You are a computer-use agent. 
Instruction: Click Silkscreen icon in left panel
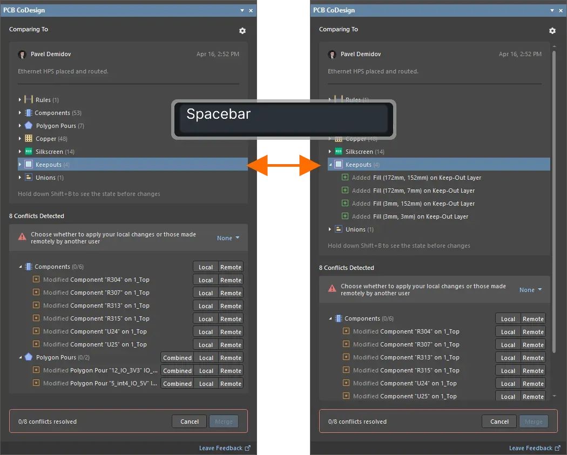[29, 152]
